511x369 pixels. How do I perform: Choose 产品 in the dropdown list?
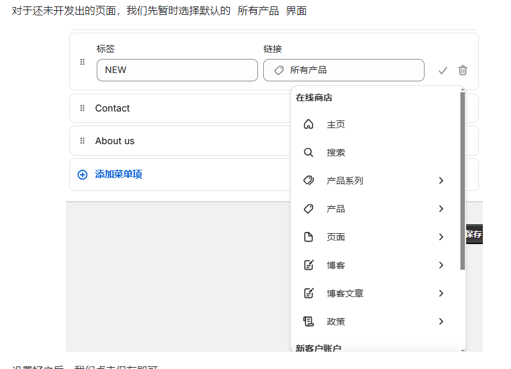375,209
